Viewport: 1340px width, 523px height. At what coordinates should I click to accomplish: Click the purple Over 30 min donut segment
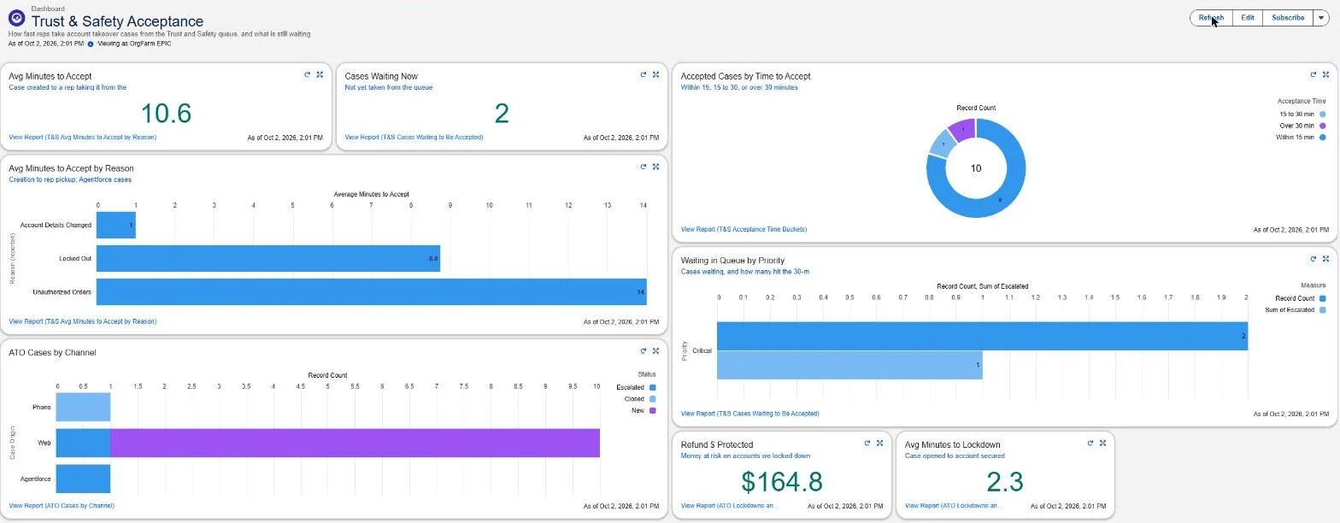tap(961, 130)
